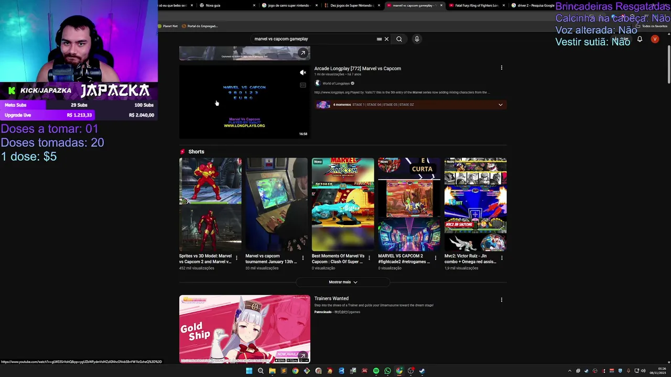The width and height of the screenshot is (671, 377).
Task: Open the Marvel vs capcom tournament short
Action: pos(276,204)
